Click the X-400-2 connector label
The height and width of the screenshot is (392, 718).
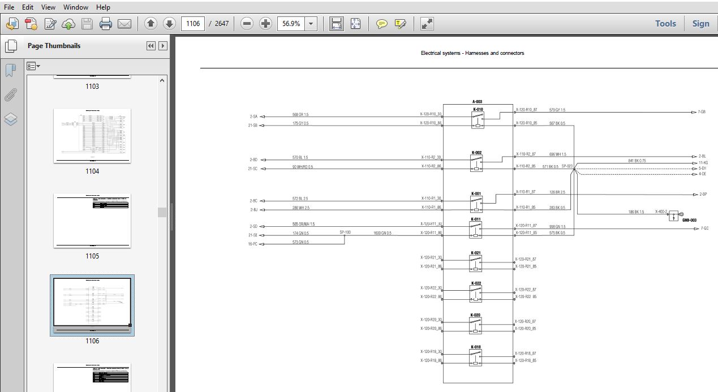(661, 211)
